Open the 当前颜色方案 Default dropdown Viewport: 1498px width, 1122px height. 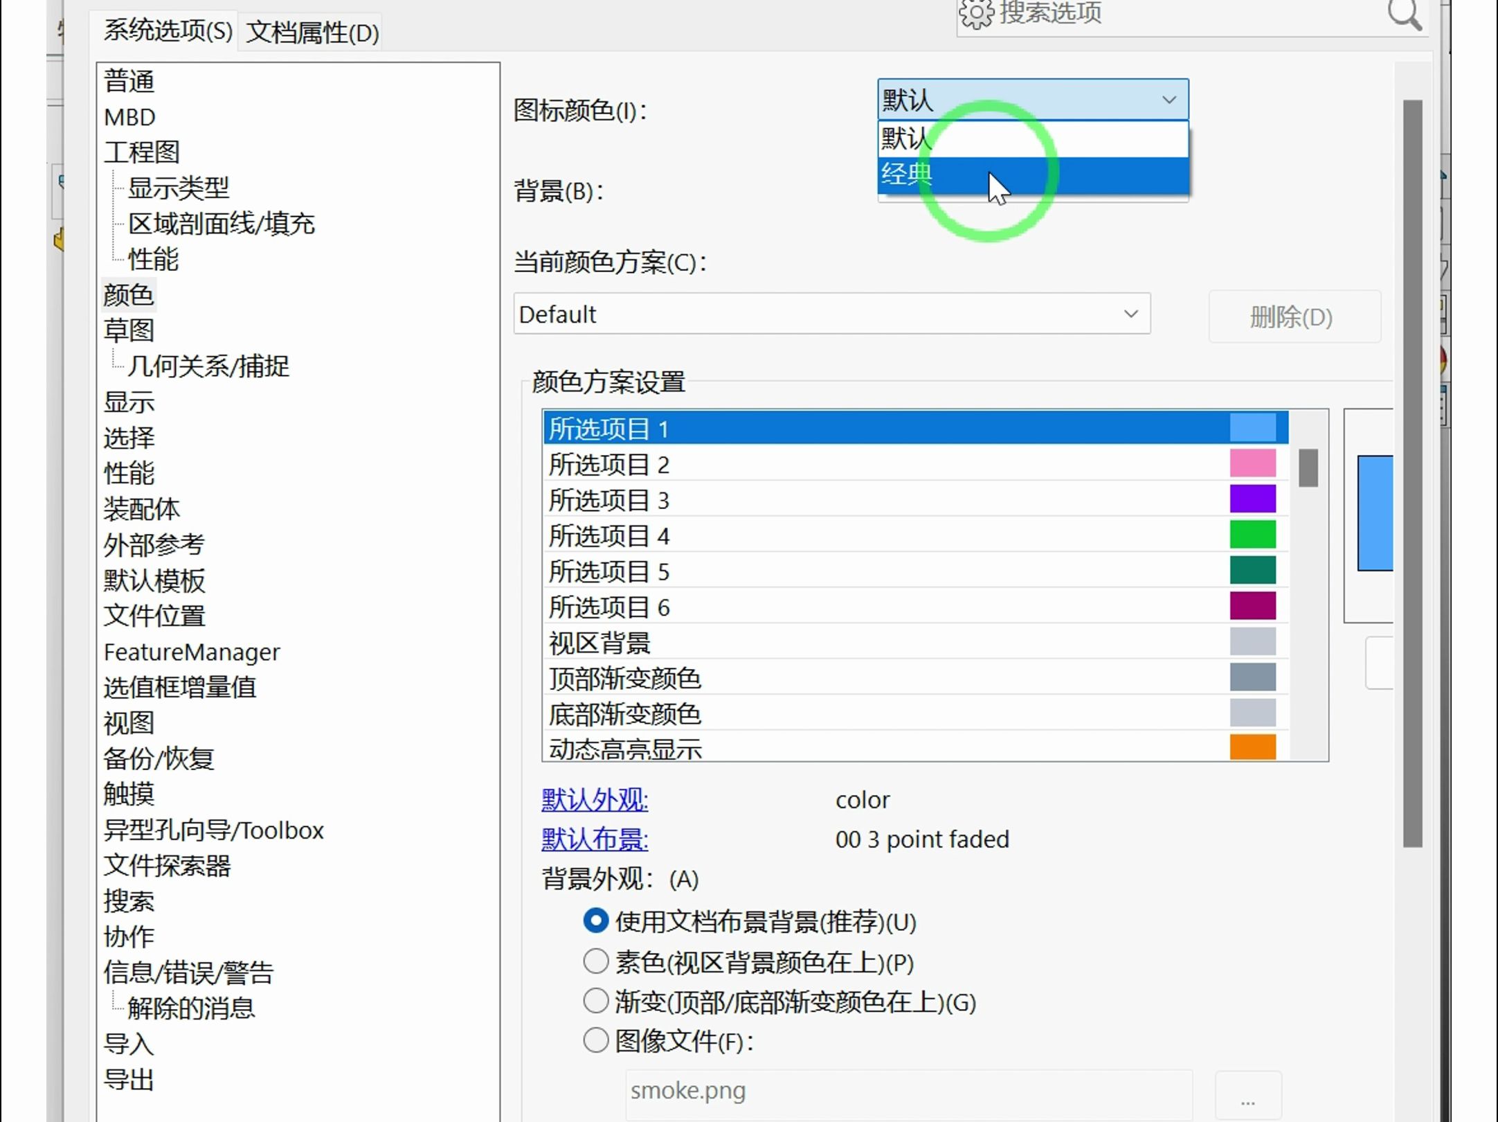831,314
